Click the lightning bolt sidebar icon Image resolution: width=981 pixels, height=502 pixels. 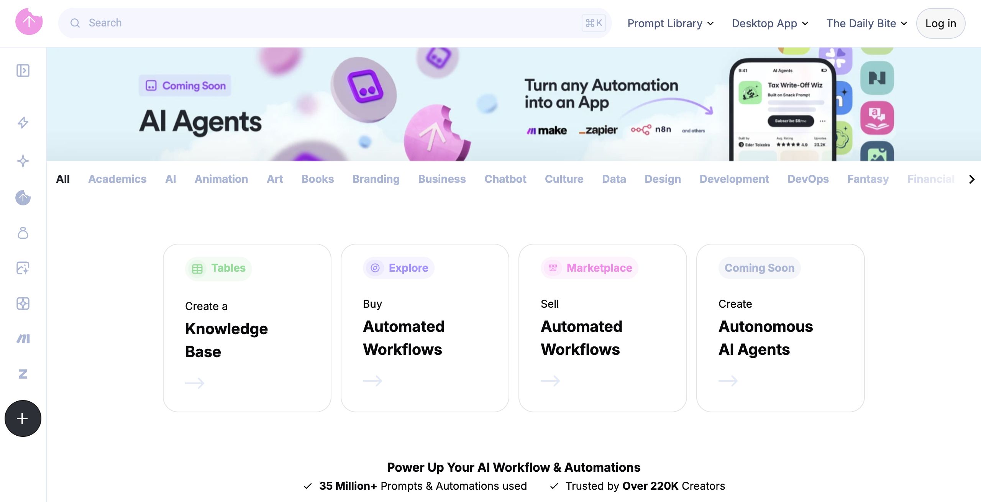23,123
